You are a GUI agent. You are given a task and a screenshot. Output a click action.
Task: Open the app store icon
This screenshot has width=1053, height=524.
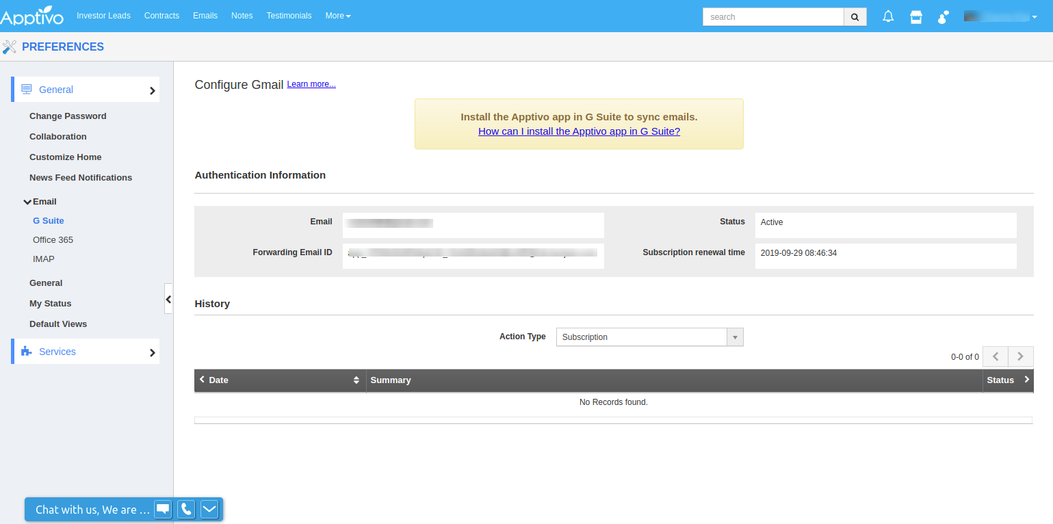[916, 16]
